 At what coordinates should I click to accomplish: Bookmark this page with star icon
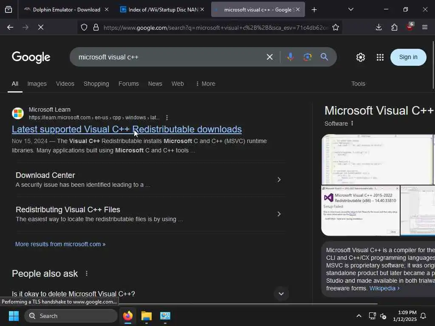336,27
